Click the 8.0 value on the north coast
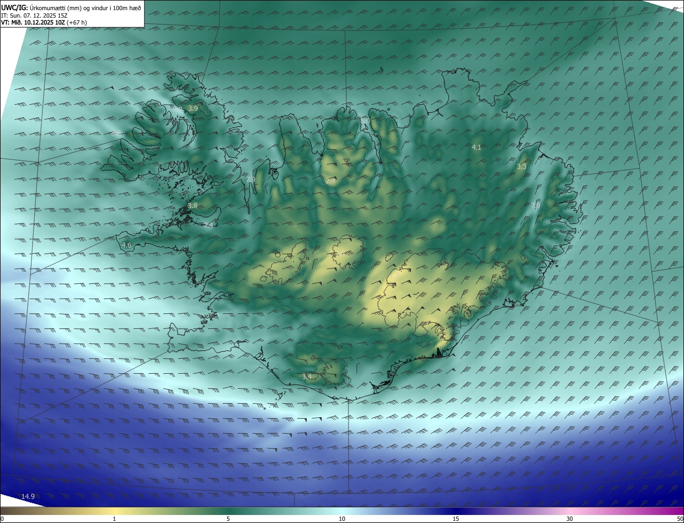 (x=365, y=121)
